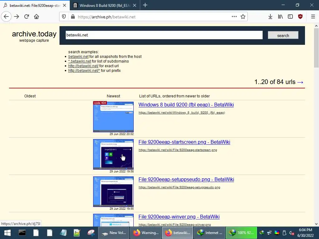Open the page actions three-dots menu
Screen dimensions: 319x239
pos(234,17)
